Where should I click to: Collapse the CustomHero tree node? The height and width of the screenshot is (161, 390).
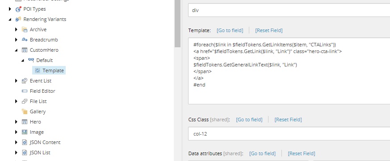[16, 50]
